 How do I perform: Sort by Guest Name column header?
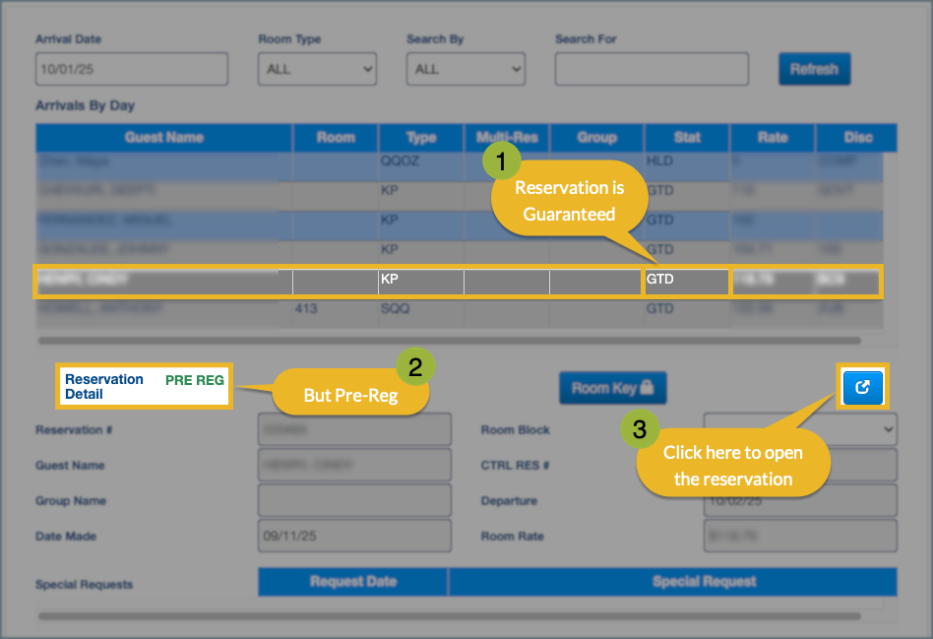tap(164, 138)
